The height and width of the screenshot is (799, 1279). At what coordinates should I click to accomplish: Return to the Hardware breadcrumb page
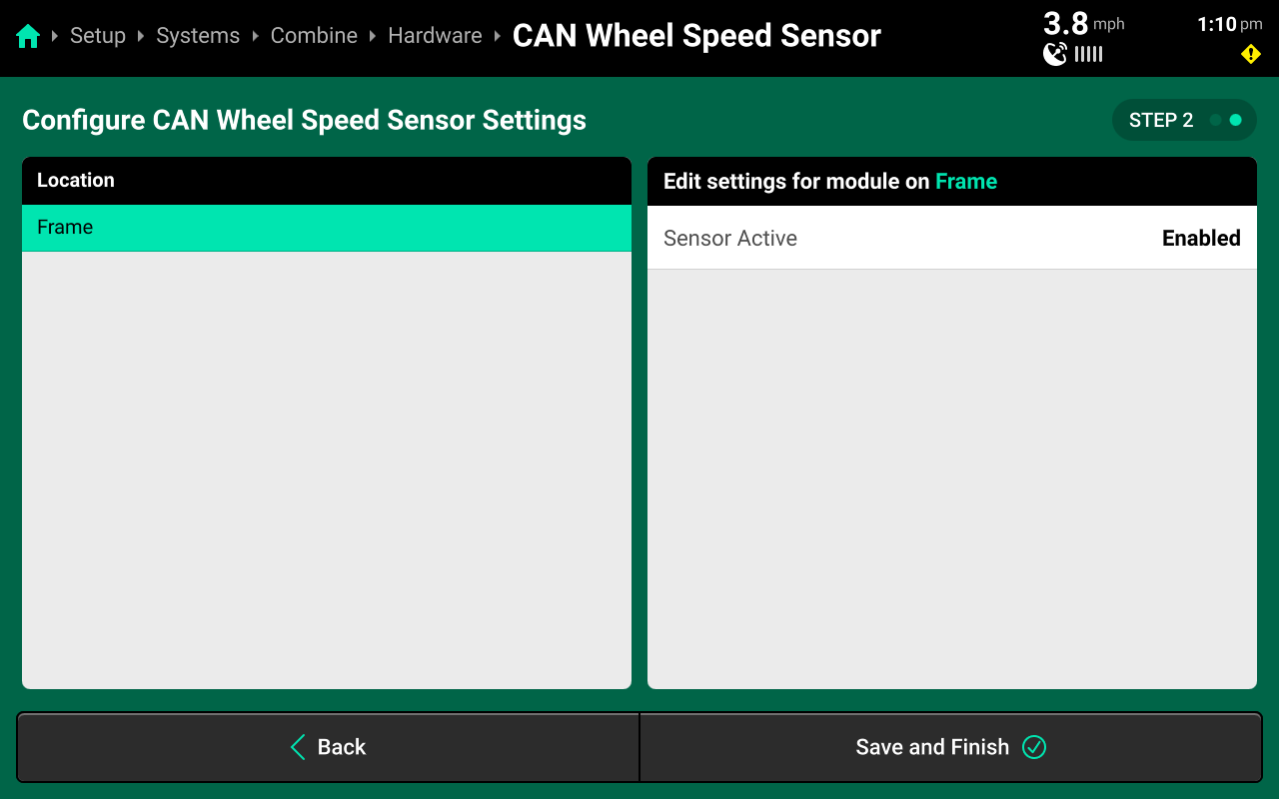(435, 36)
